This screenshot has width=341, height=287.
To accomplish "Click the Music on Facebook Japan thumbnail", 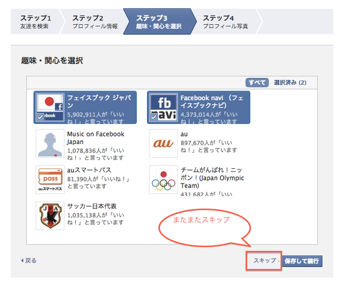I will (50, 143).
